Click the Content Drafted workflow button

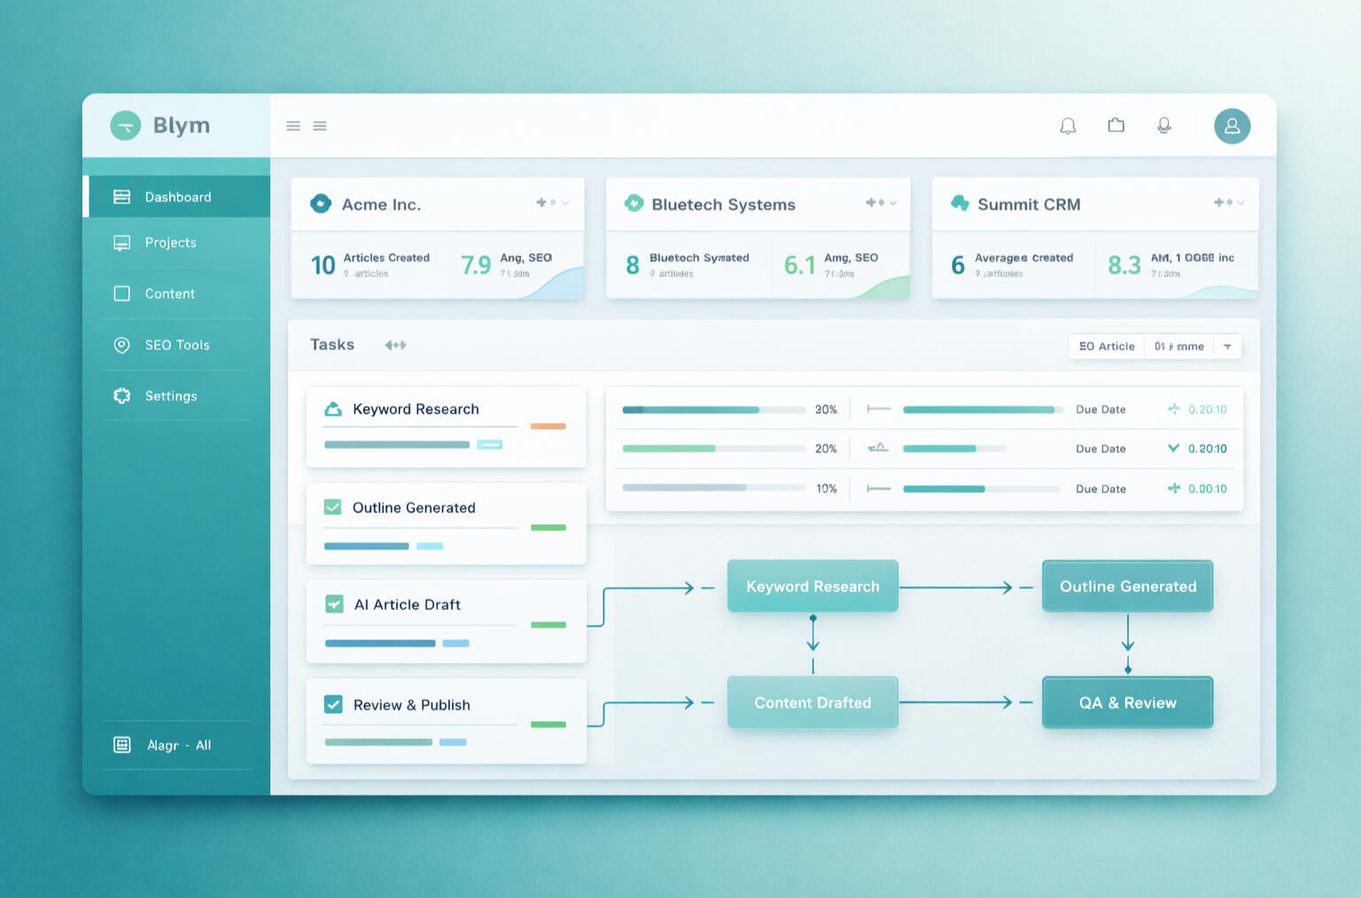pos(813,702)
